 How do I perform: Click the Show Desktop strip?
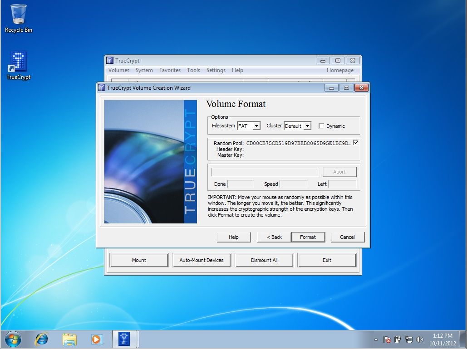[x=463, y=339]
